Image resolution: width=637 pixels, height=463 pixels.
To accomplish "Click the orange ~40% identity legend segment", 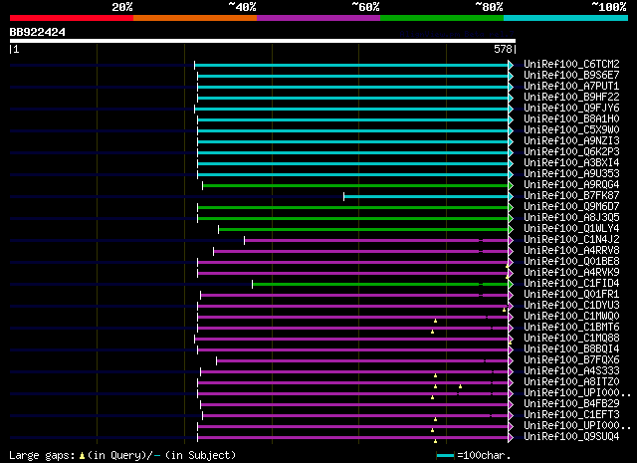I will point(195,18).
